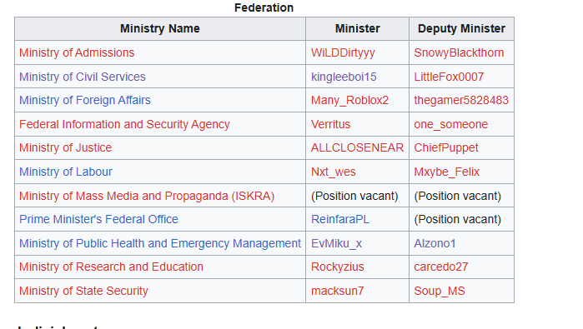Visit the Ministry of Justice page
Viewport: 583px width, 329px height.
click(65, 147)
